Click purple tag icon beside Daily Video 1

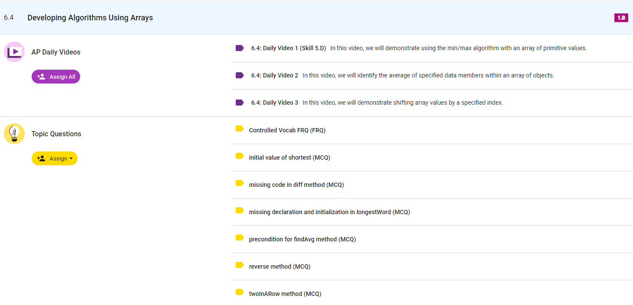click(x=240, y=48)
